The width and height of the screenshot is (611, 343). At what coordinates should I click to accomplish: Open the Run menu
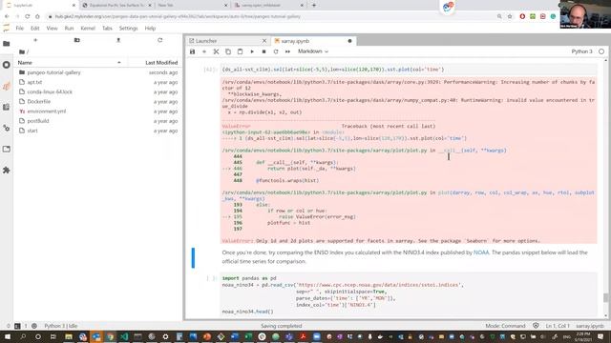pos(69,28)
